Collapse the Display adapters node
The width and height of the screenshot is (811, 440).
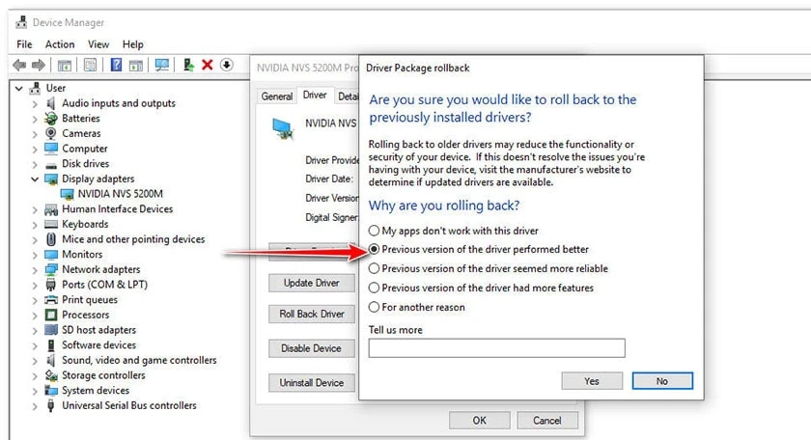35,179
